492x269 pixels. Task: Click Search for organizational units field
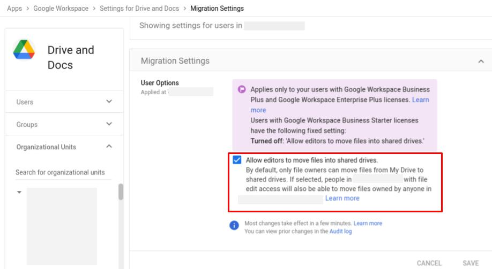(x=63, y=173)
